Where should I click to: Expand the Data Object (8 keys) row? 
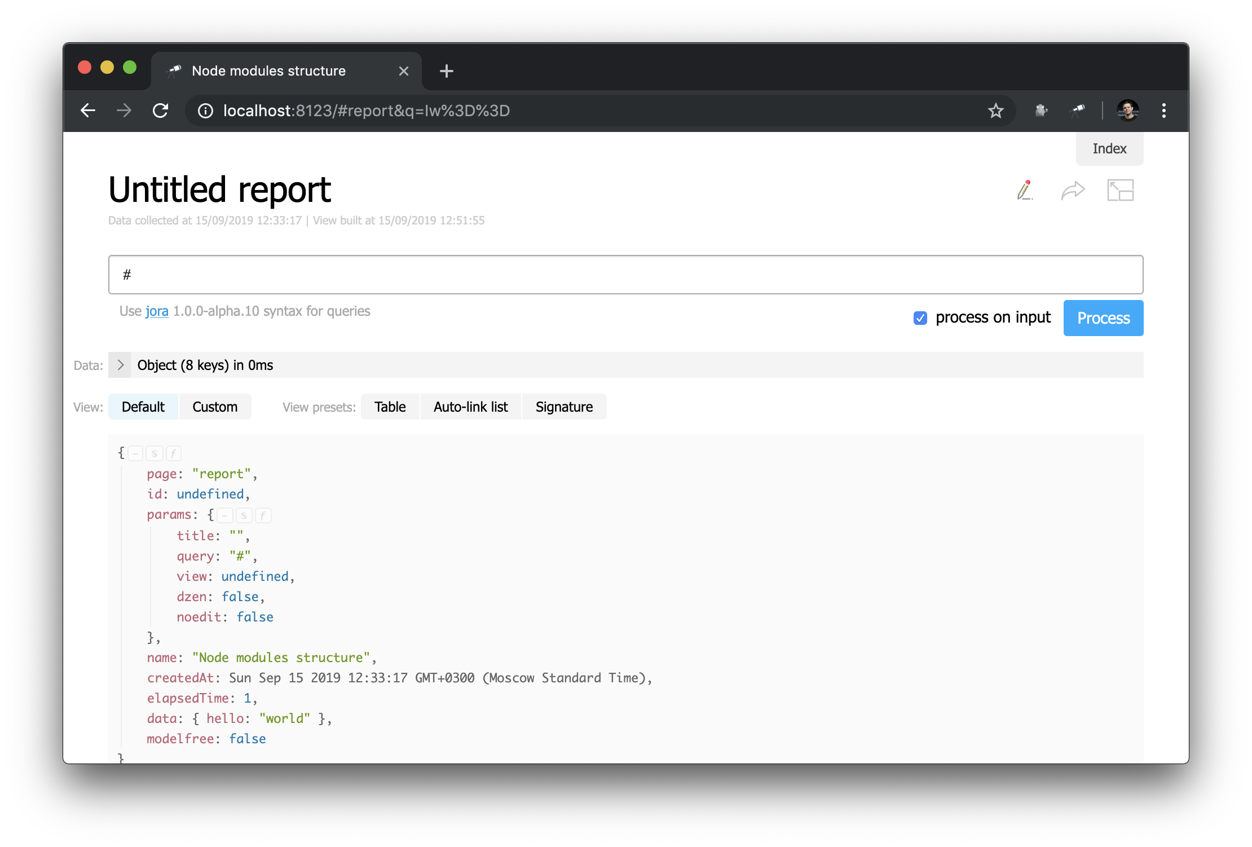120,365
